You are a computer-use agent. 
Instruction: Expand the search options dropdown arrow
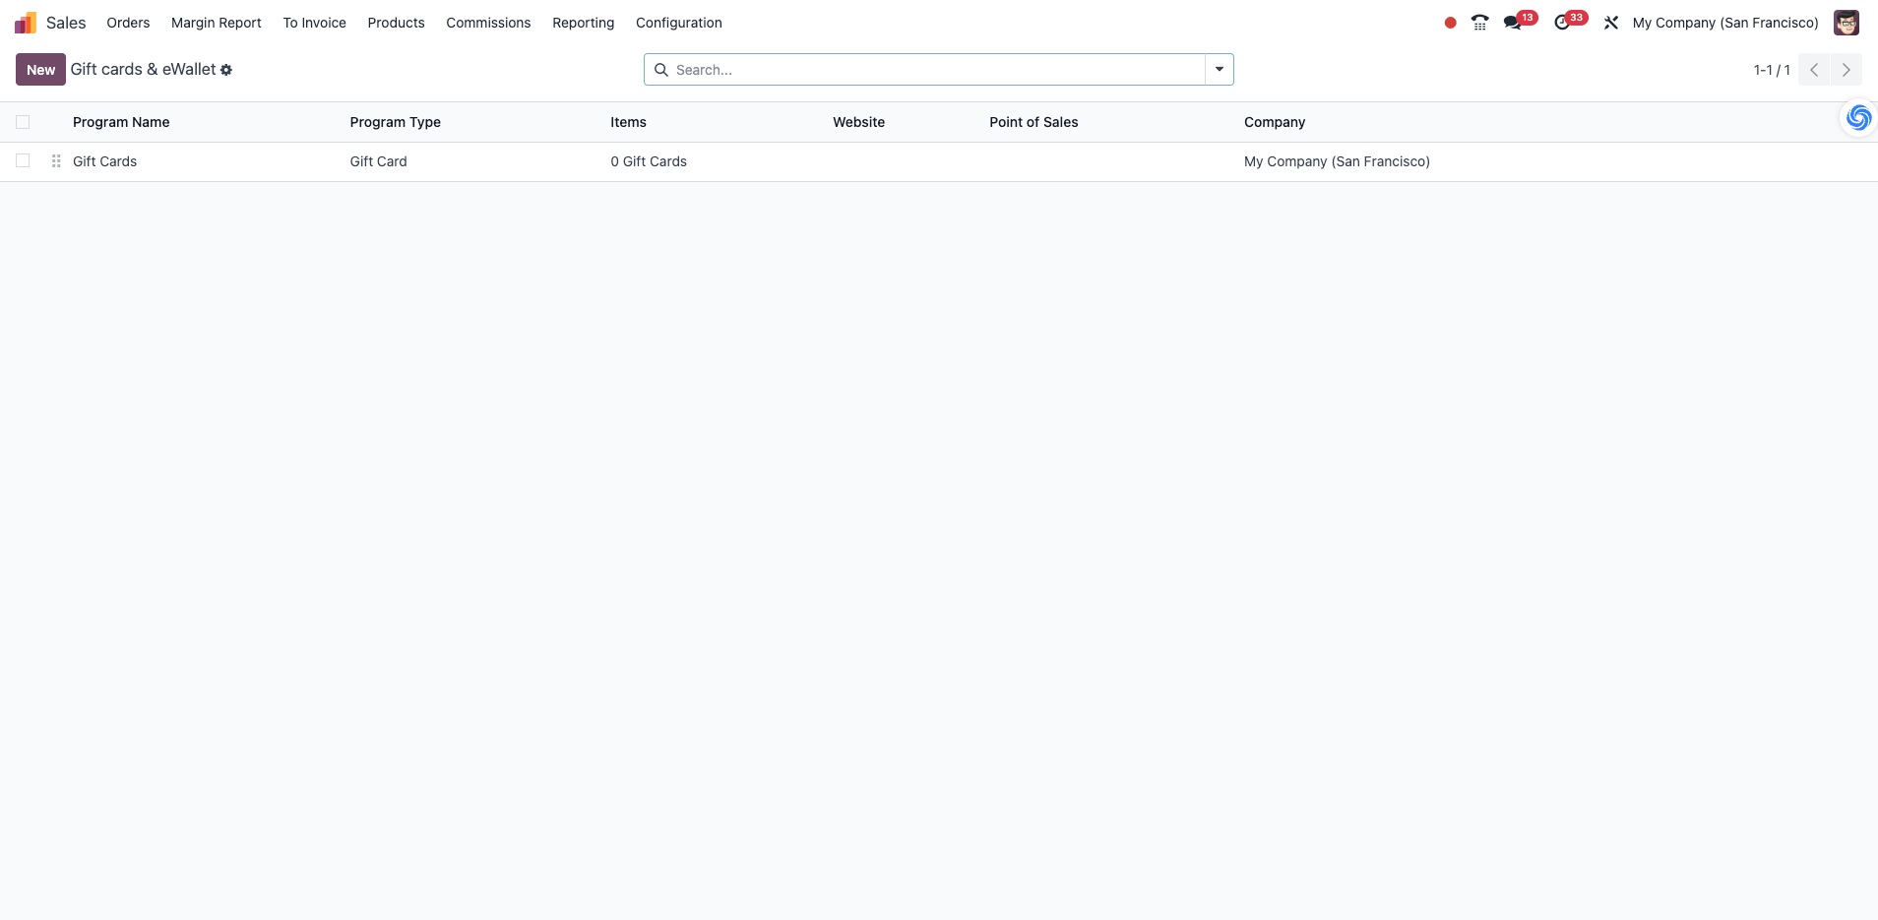(x=1220, y=70)
